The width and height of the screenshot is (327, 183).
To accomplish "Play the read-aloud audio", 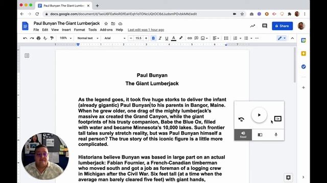I will 259,115.
